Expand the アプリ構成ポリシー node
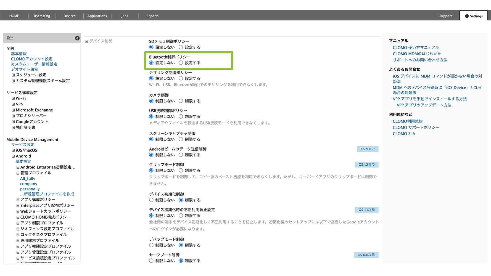This screenshot has width=491, height=276. pos(18,200)
